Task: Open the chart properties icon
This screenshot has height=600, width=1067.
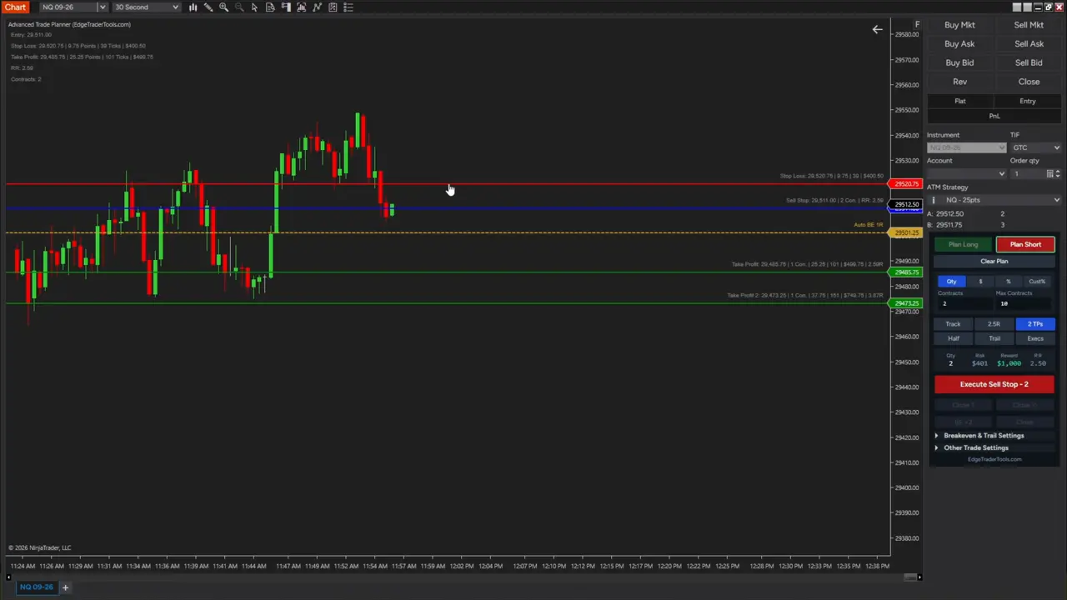Action: coord(333,7)
